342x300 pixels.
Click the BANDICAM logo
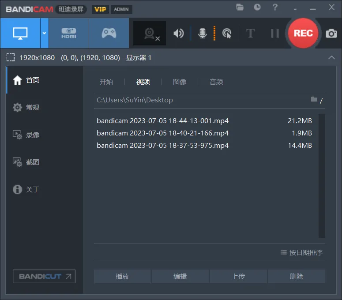coord(30,9)
